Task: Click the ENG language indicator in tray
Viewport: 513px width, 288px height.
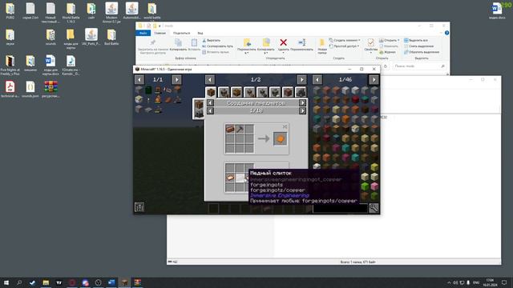Action: (476, 282)
